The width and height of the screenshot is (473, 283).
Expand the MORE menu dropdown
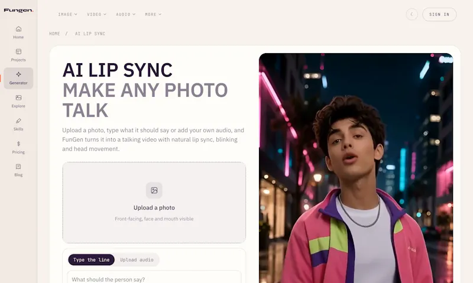tap(153, 14)
